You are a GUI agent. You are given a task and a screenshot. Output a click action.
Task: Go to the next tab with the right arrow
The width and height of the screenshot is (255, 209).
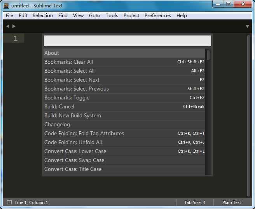click(14, 26)
